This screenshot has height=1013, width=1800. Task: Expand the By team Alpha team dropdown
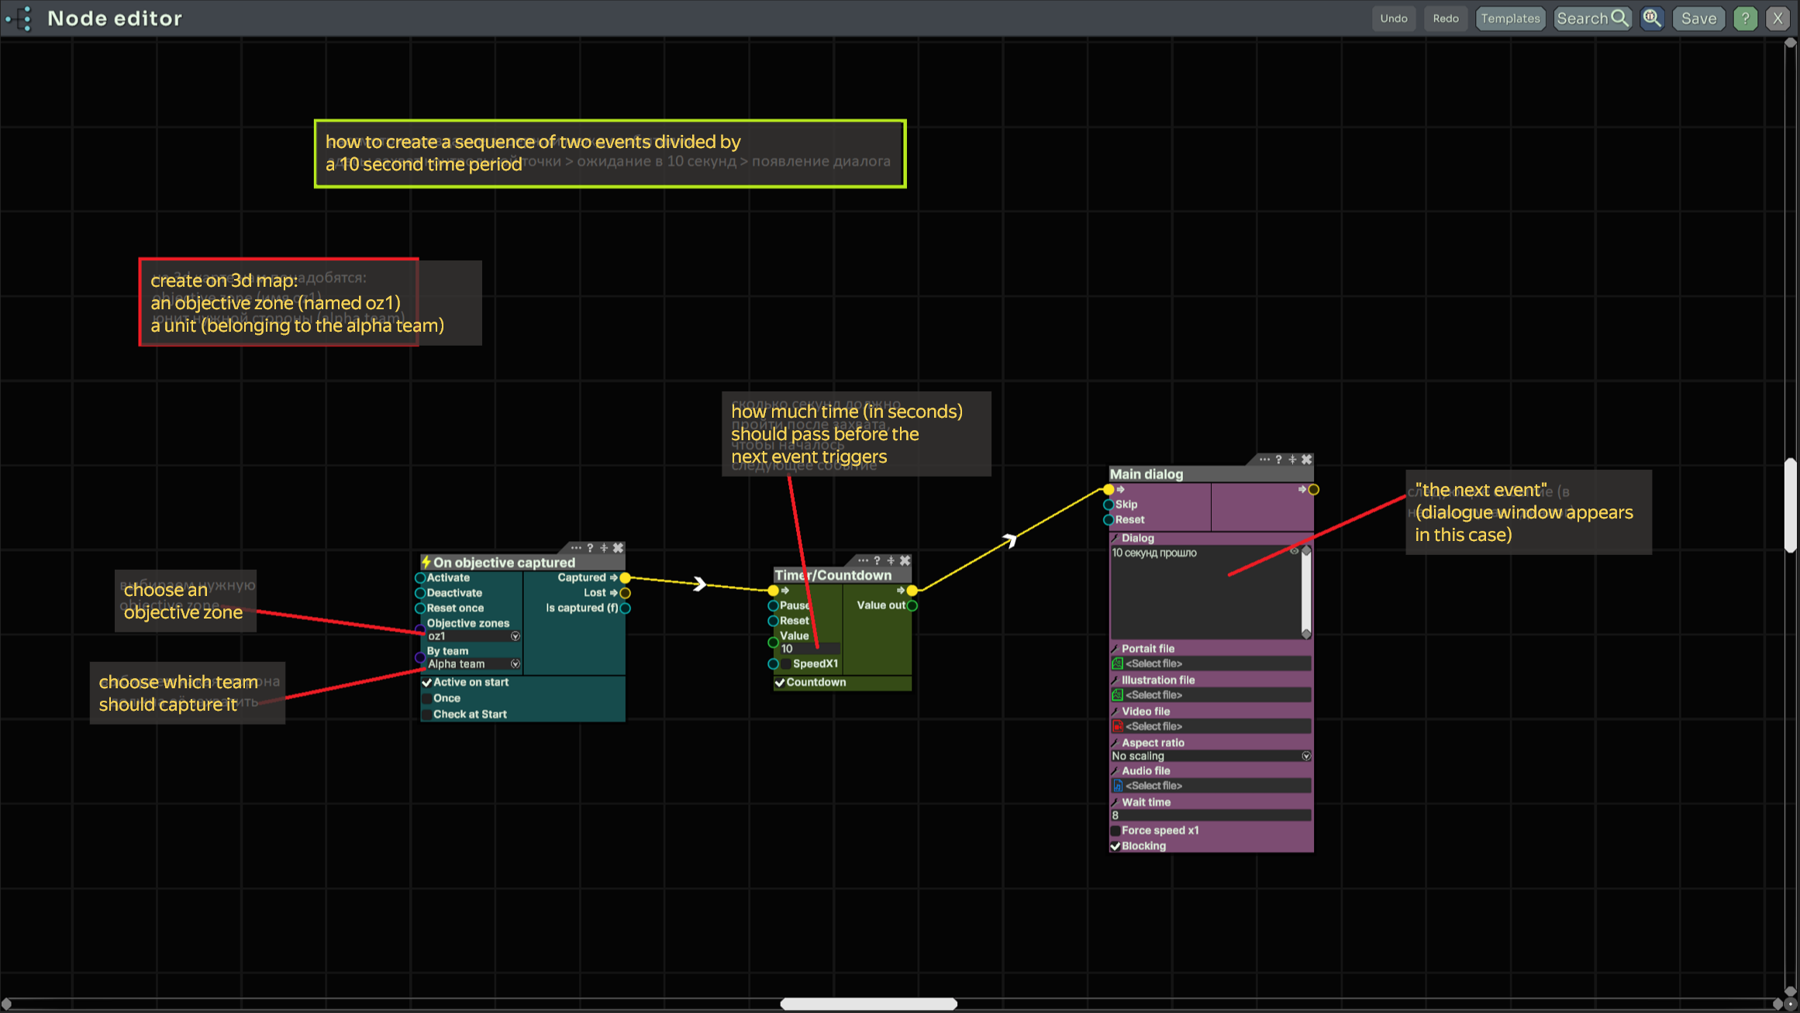[x=515, y=664]
